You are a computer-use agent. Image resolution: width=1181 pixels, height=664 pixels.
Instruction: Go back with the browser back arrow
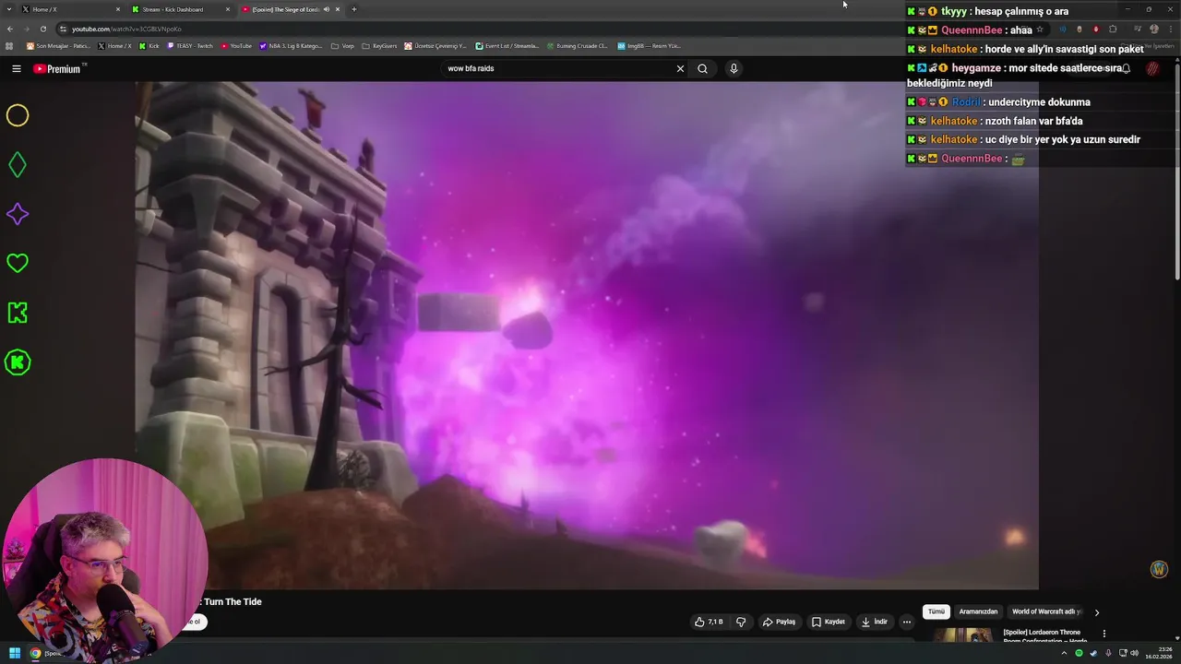pos(10,29)
